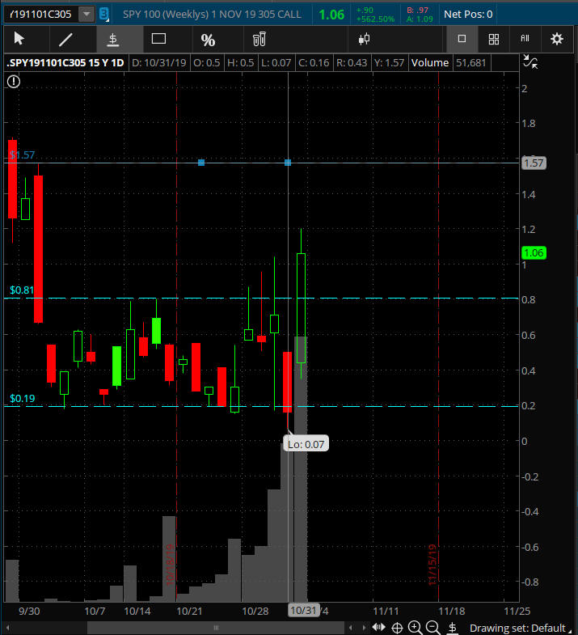
Task: Select the rectangle drawing tool
Action: click(x=158, y=39)
